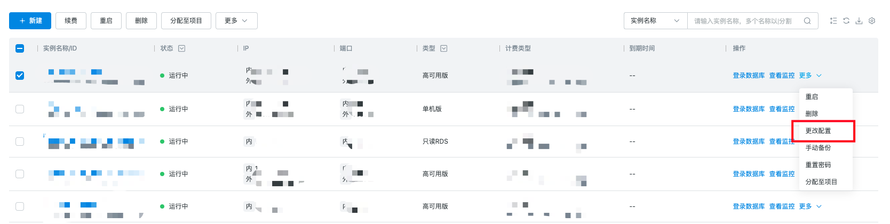Open the 实例名称 search type dropdown
The image size is (890, 224).
[655, 21]
